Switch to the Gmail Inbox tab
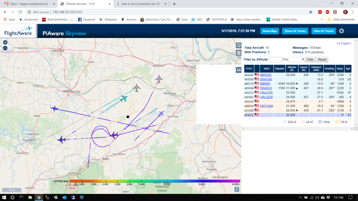Viewport: 358px width, 201px height. coord(30,4)
